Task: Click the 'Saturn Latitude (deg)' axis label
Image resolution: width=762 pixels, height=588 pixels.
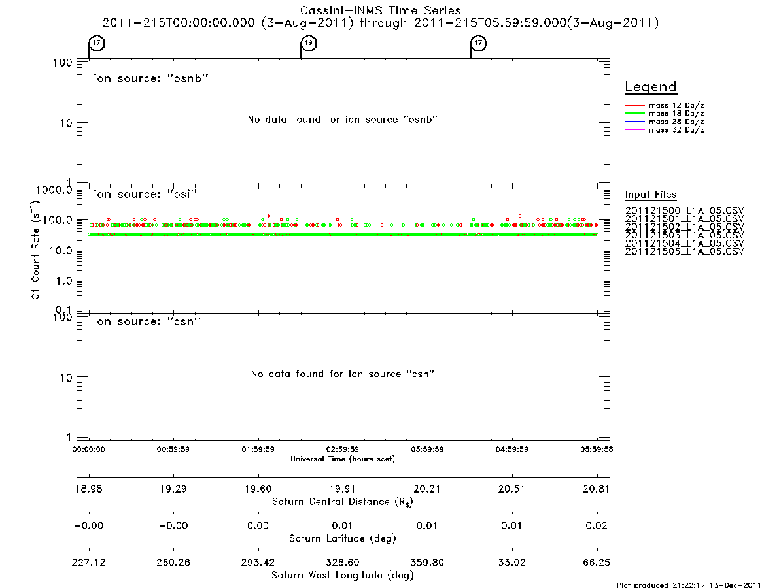Action: point(343,538)
